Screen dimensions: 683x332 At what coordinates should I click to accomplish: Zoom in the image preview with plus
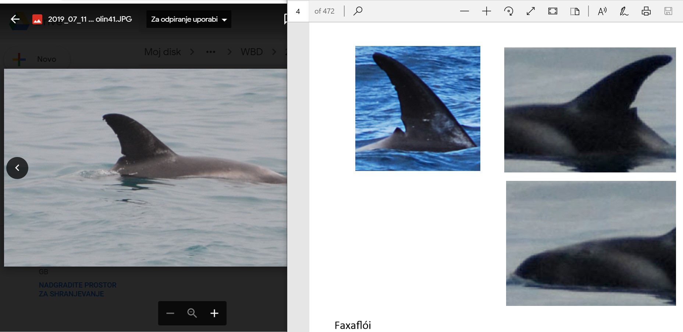[214, 313]
